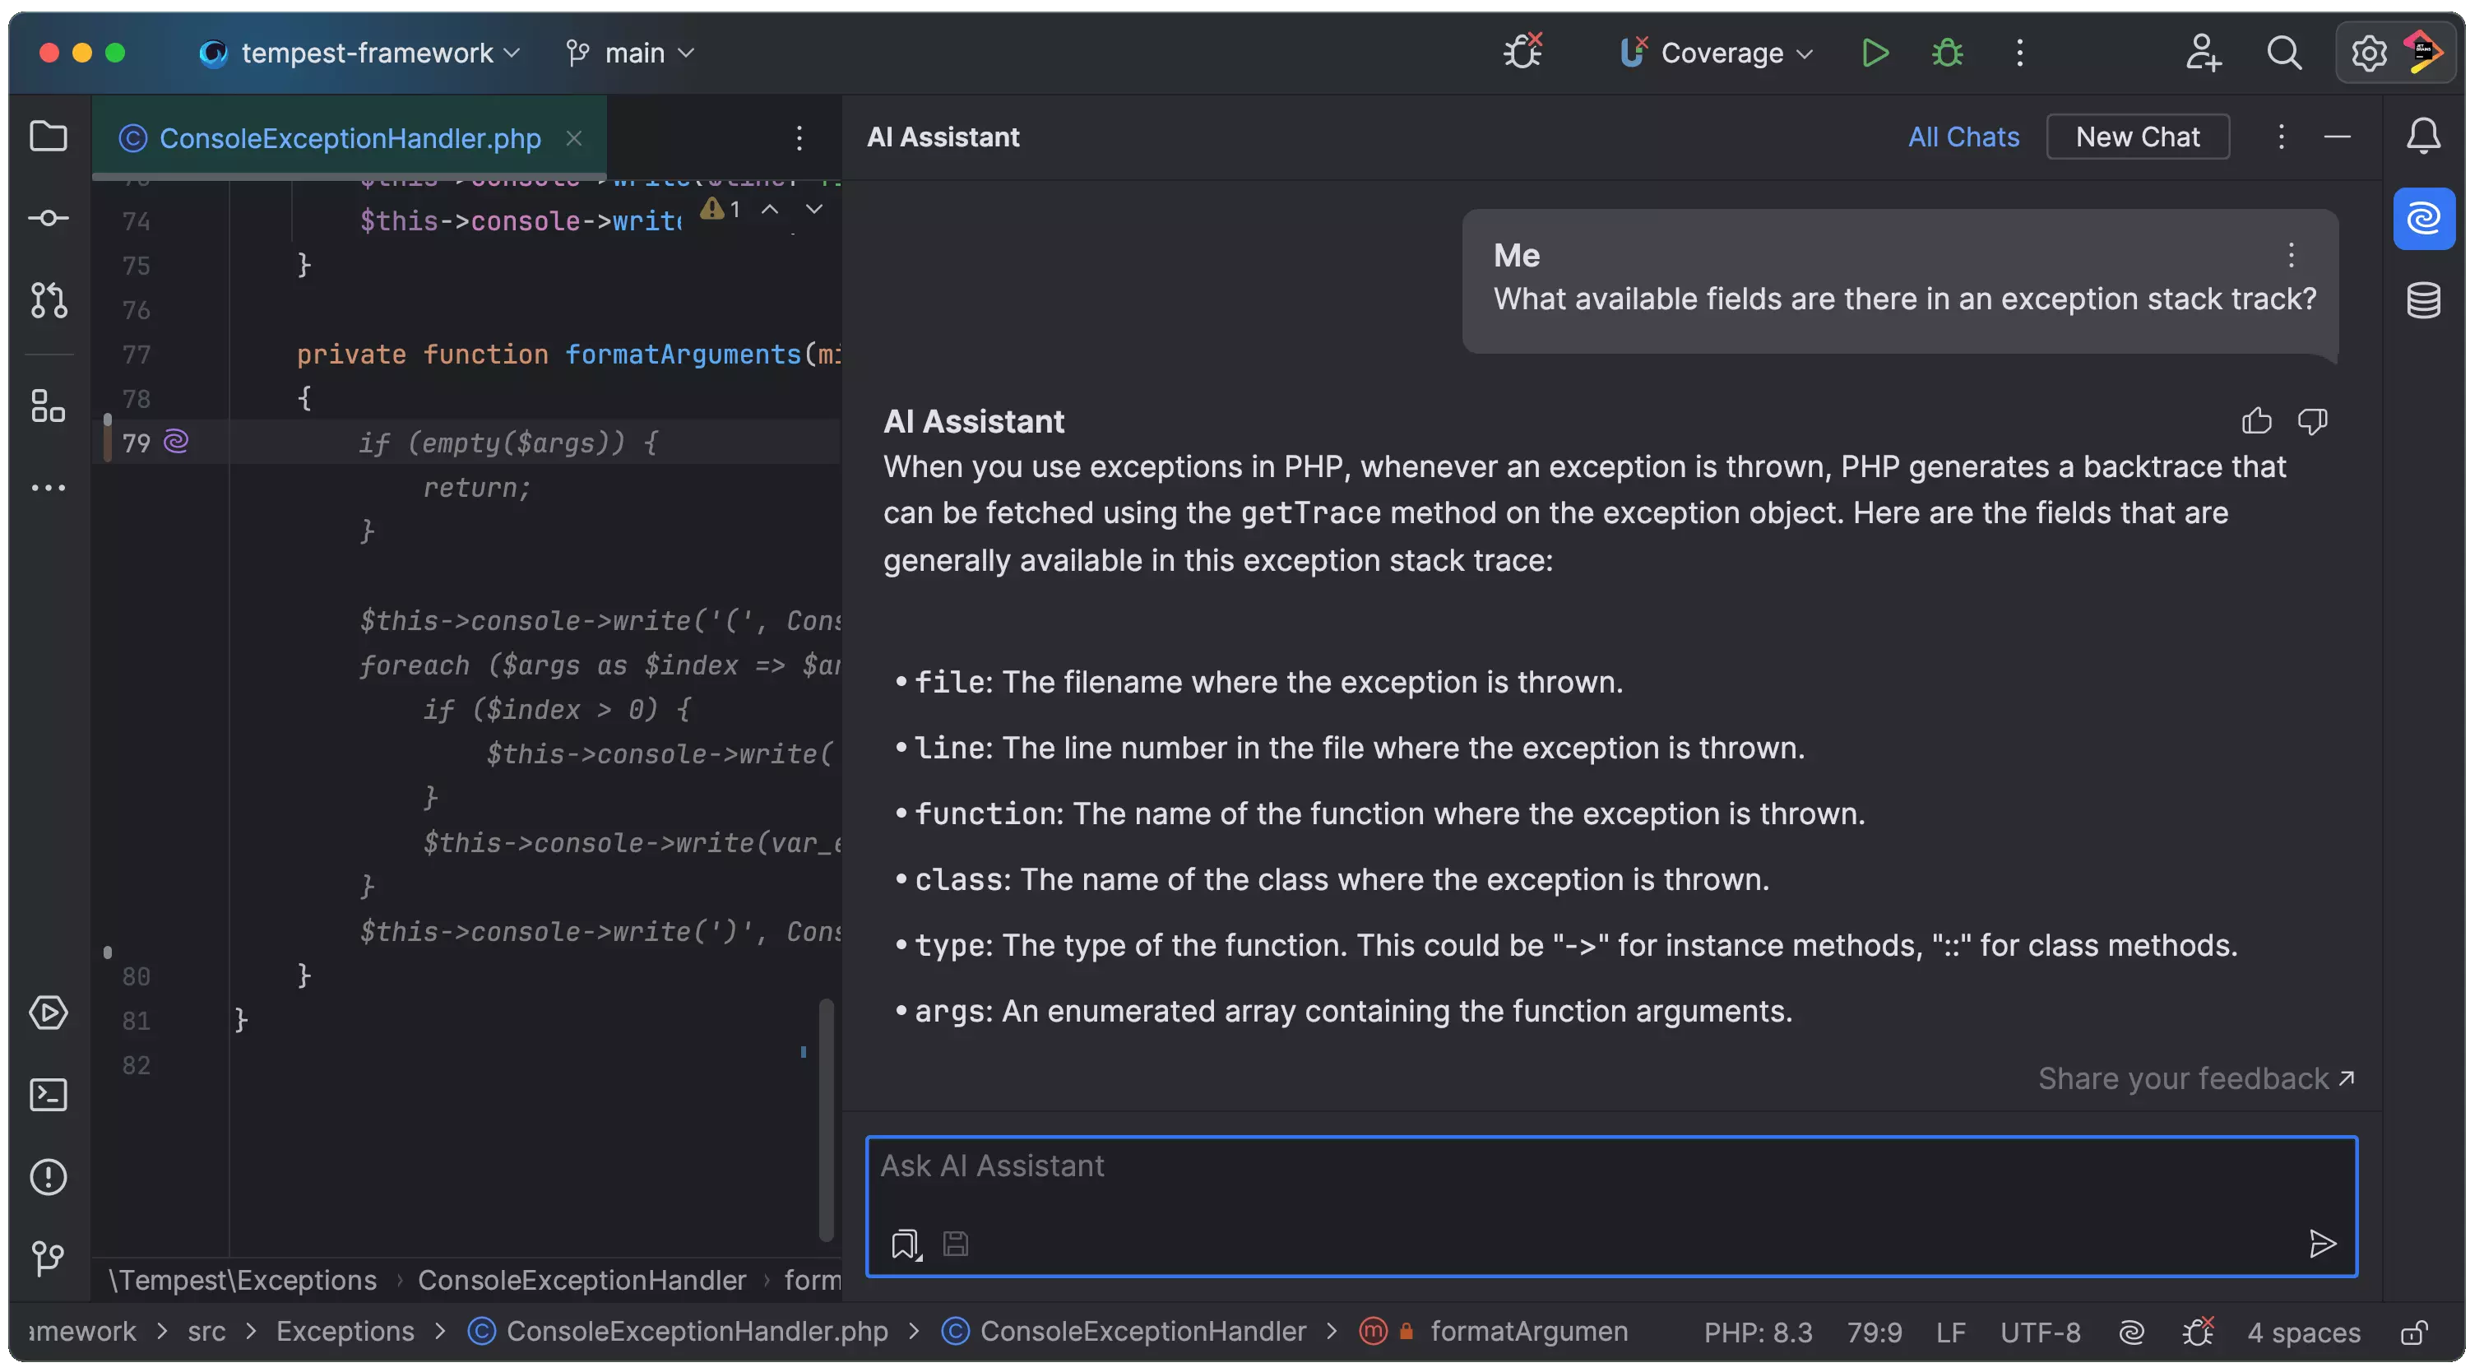The image size is (2484, 1372).
Task: Expand the Coverage run configuration dropdown
Action: click(x=1722, y=53)
